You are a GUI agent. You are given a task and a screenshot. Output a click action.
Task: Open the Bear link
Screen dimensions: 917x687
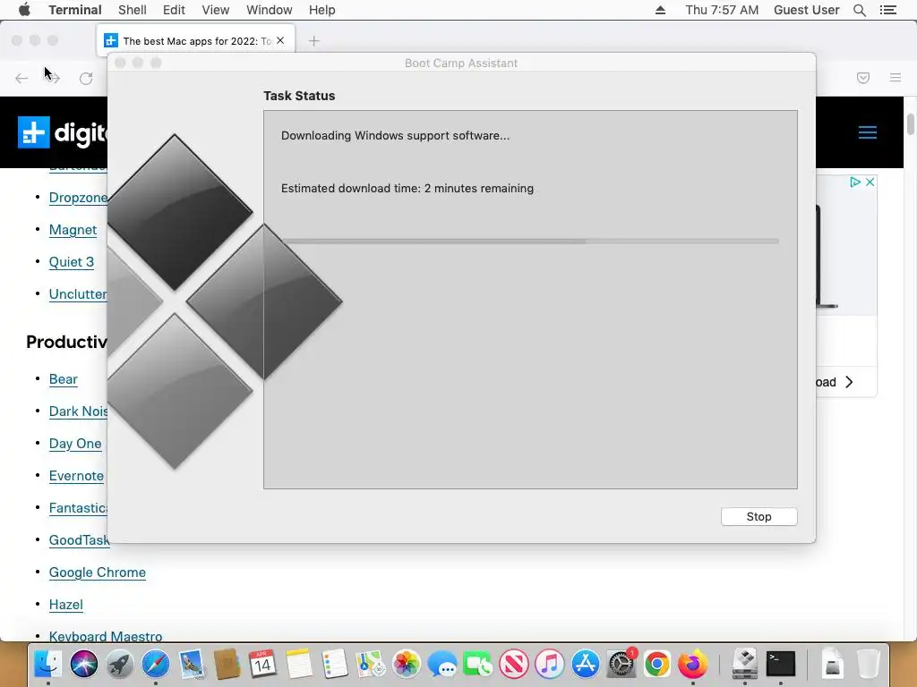click(64, 379)
